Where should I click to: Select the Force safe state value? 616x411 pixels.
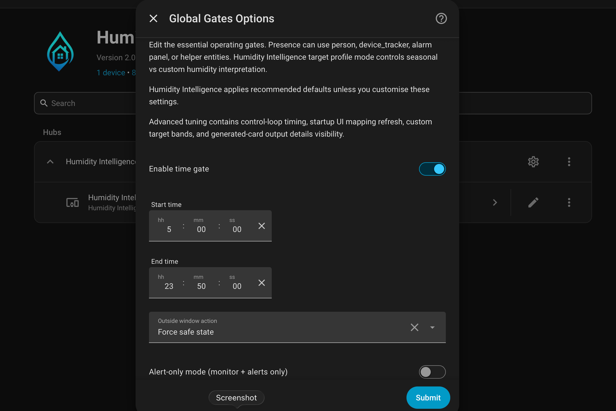pyautogui.click(x=186, y=332)
